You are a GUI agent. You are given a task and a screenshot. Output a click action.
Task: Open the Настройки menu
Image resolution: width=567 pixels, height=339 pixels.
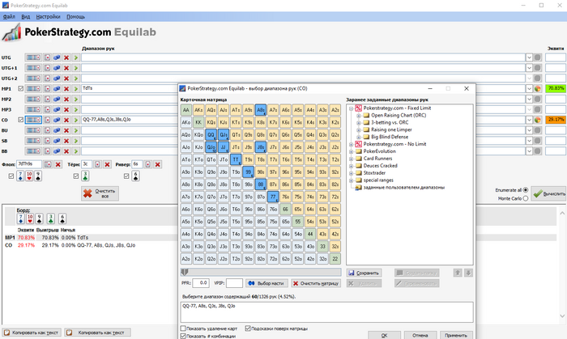point(48,17)
